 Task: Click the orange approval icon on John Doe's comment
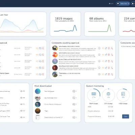[103, 68]
